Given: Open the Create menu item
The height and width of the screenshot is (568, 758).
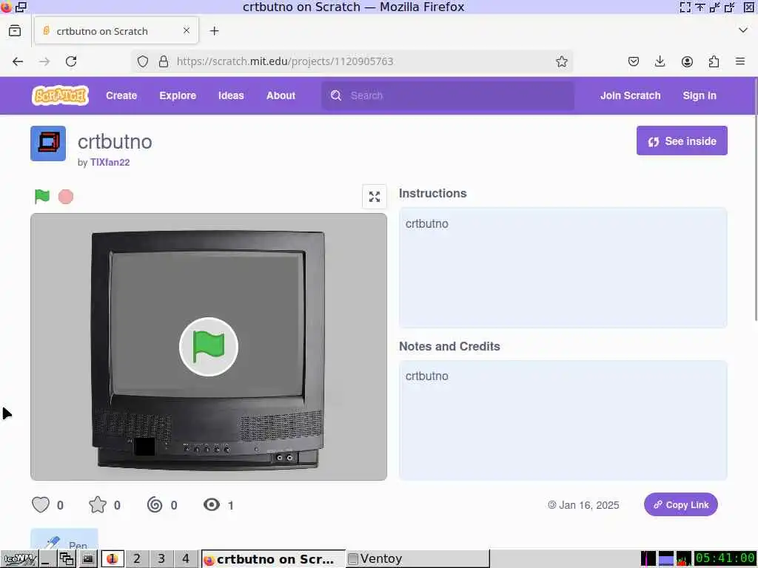Looking at the screenshot, I should [121, 95].
